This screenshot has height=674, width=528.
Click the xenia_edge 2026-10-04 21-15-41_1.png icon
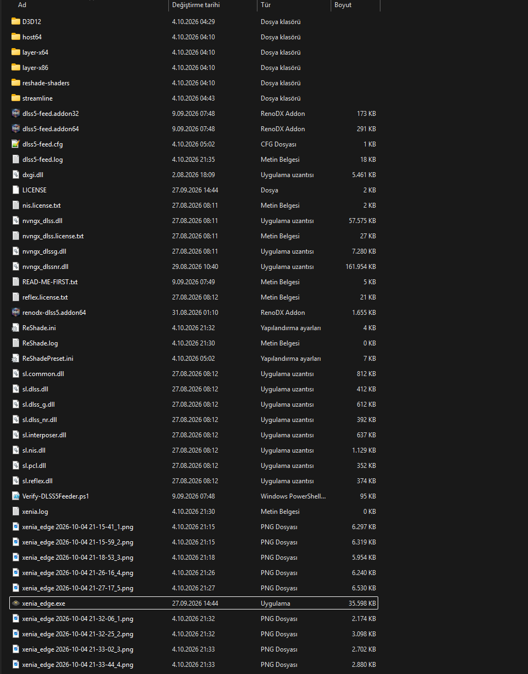(16, 527)
